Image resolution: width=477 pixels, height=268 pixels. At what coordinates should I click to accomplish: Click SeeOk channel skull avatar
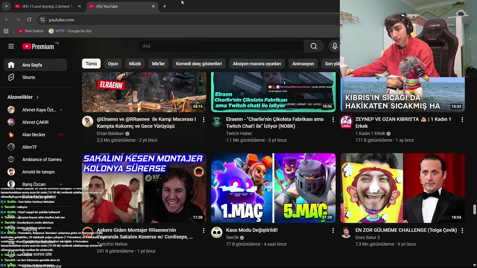(x=217, y=232)
